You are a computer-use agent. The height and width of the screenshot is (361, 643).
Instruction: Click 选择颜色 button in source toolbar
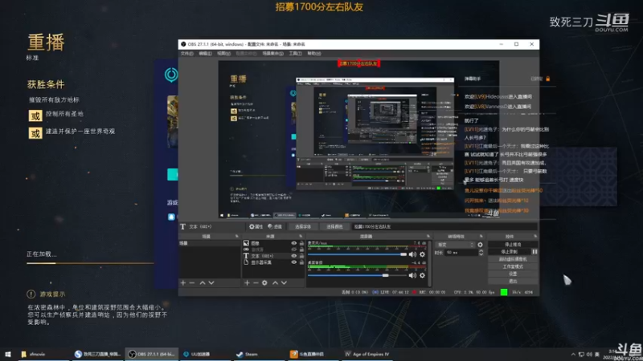(x=334, y=226)
